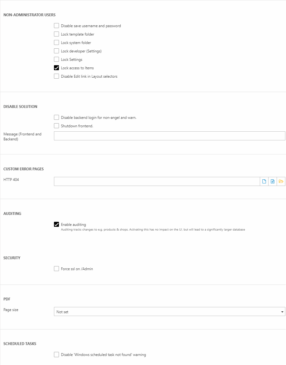Tick the Shutdown frontend checkbox
Viewport: 286px width, 365px height.
coord(56,126)
